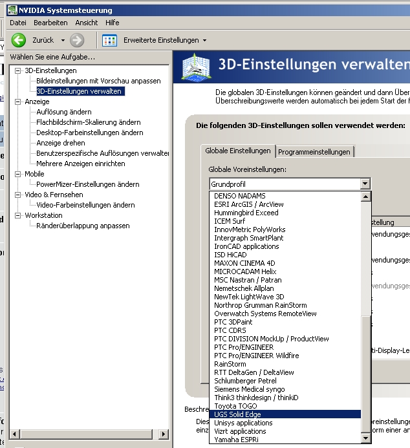Choose PTC DIVISION MockUp / ProductView
Screen dimensions: 410x448
(x=285, y=339)
